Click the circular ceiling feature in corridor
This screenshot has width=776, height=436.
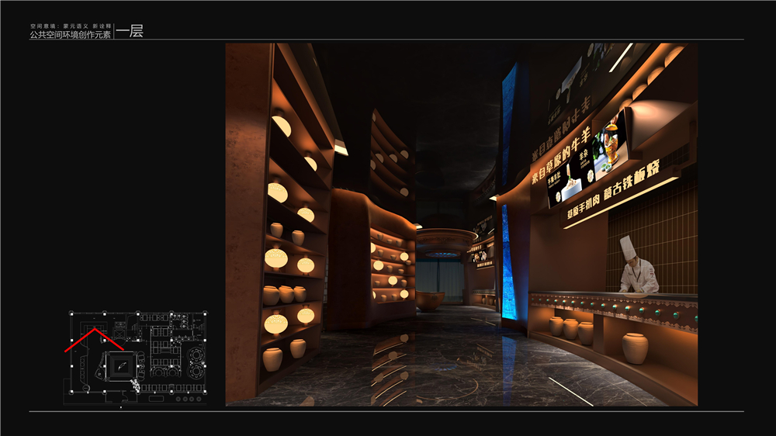tap(445, 237)
